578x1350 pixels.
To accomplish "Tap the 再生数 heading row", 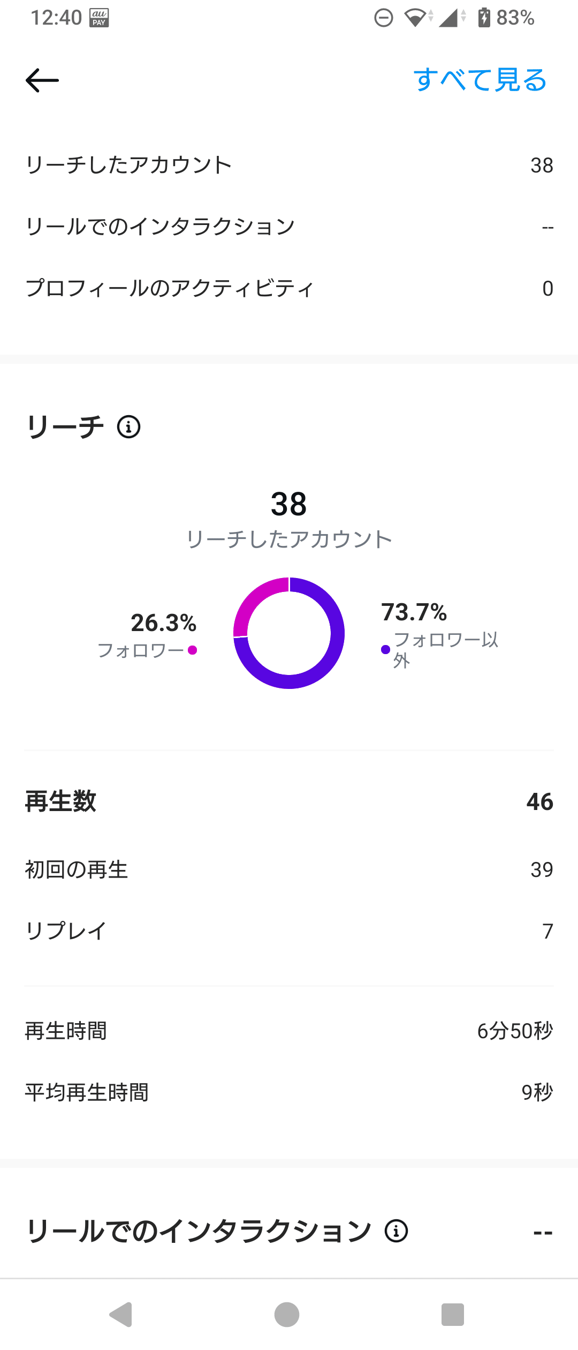I will pos(289,801).
